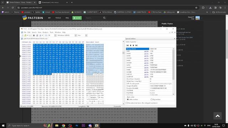The height and width of the screenshot is (128, 228).
Task: Open Premiere Pro from the taskbar
Action: coord(83,126)
